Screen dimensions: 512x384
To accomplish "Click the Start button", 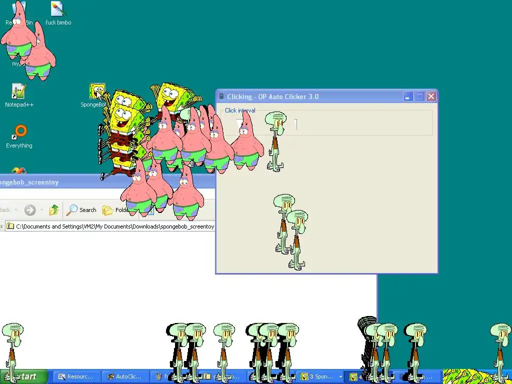I will point(24,377).
